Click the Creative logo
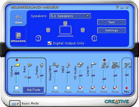This screenshot has height=107, width=139. [x=117, y=101]
